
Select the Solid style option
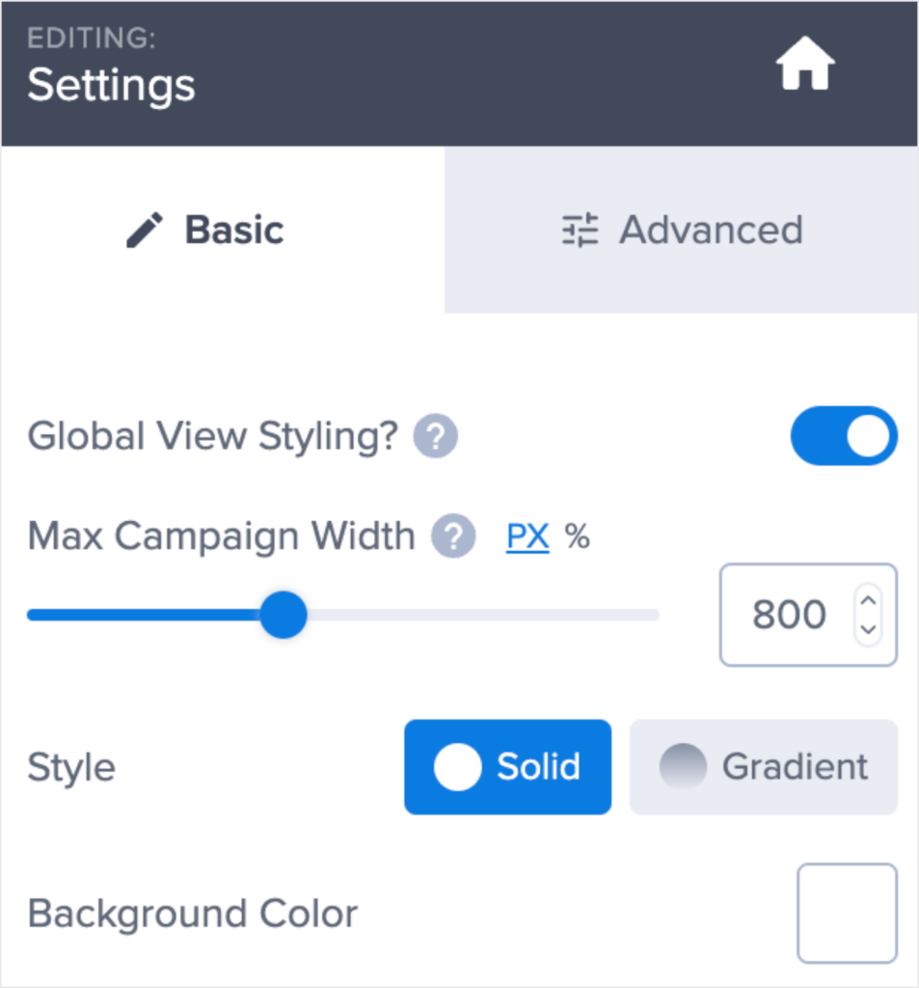coord(507,767)
